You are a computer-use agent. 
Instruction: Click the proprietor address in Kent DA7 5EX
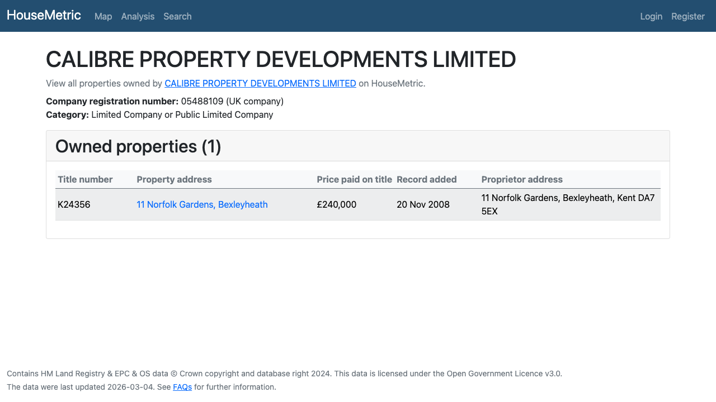pos(568,204)
